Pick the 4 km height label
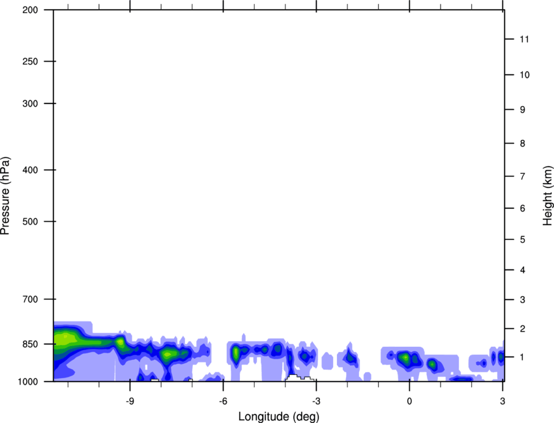This screenshot has height=423, width=554. [x=522, y=270]
